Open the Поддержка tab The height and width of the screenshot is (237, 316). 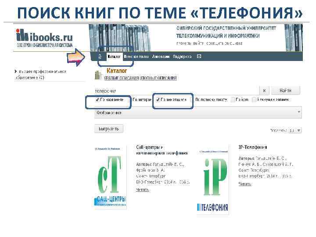[182, 57]
